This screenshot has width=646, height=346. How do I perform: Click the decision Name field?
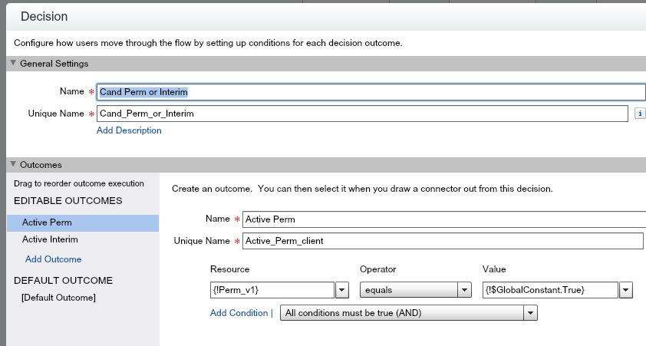(370, 92)
